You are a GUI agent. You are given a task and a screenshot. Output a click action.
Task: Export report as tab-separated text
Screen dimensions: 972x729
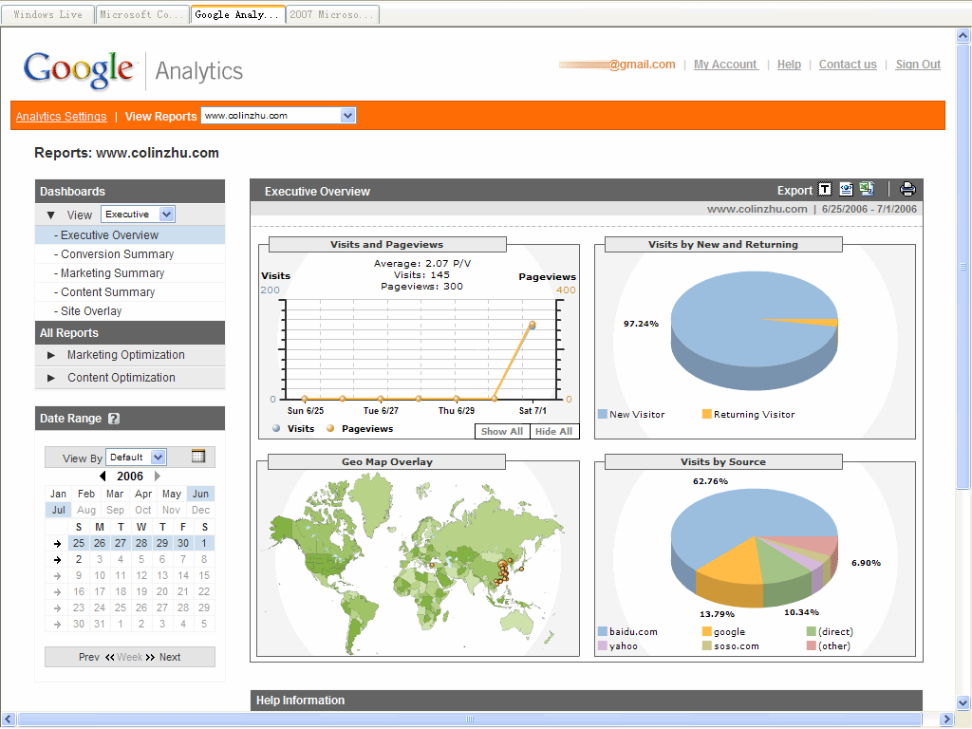pos(824,189)
